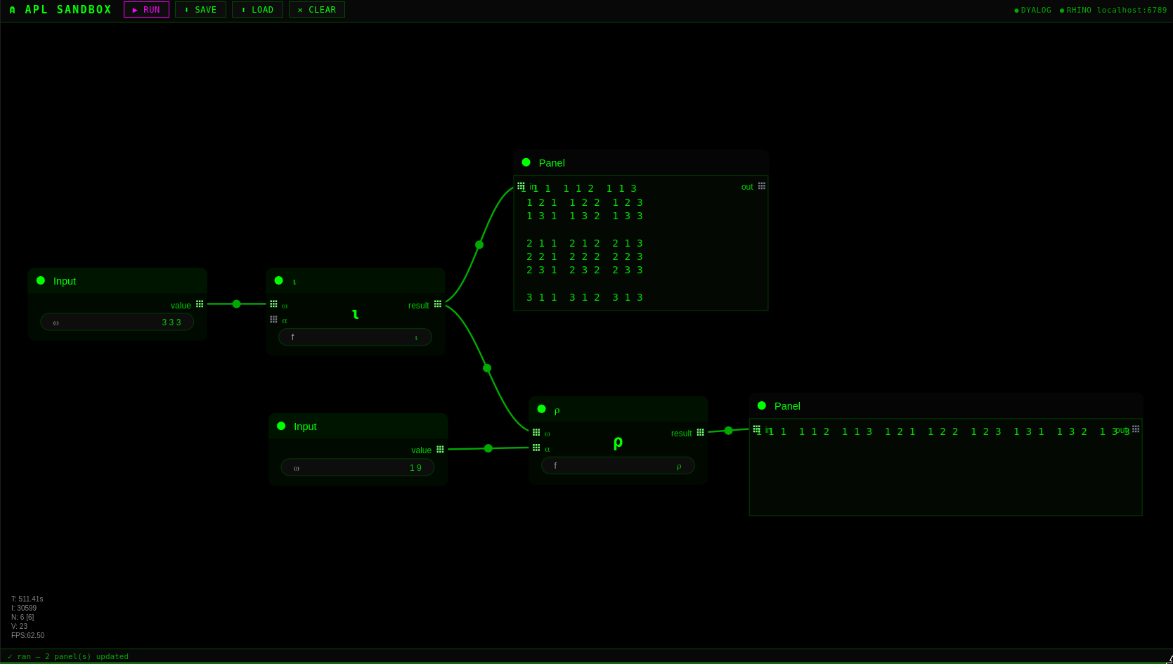Toggle the status LED on the ι node header
Viewport: 1173px width, 664px height.
(279, 280)
